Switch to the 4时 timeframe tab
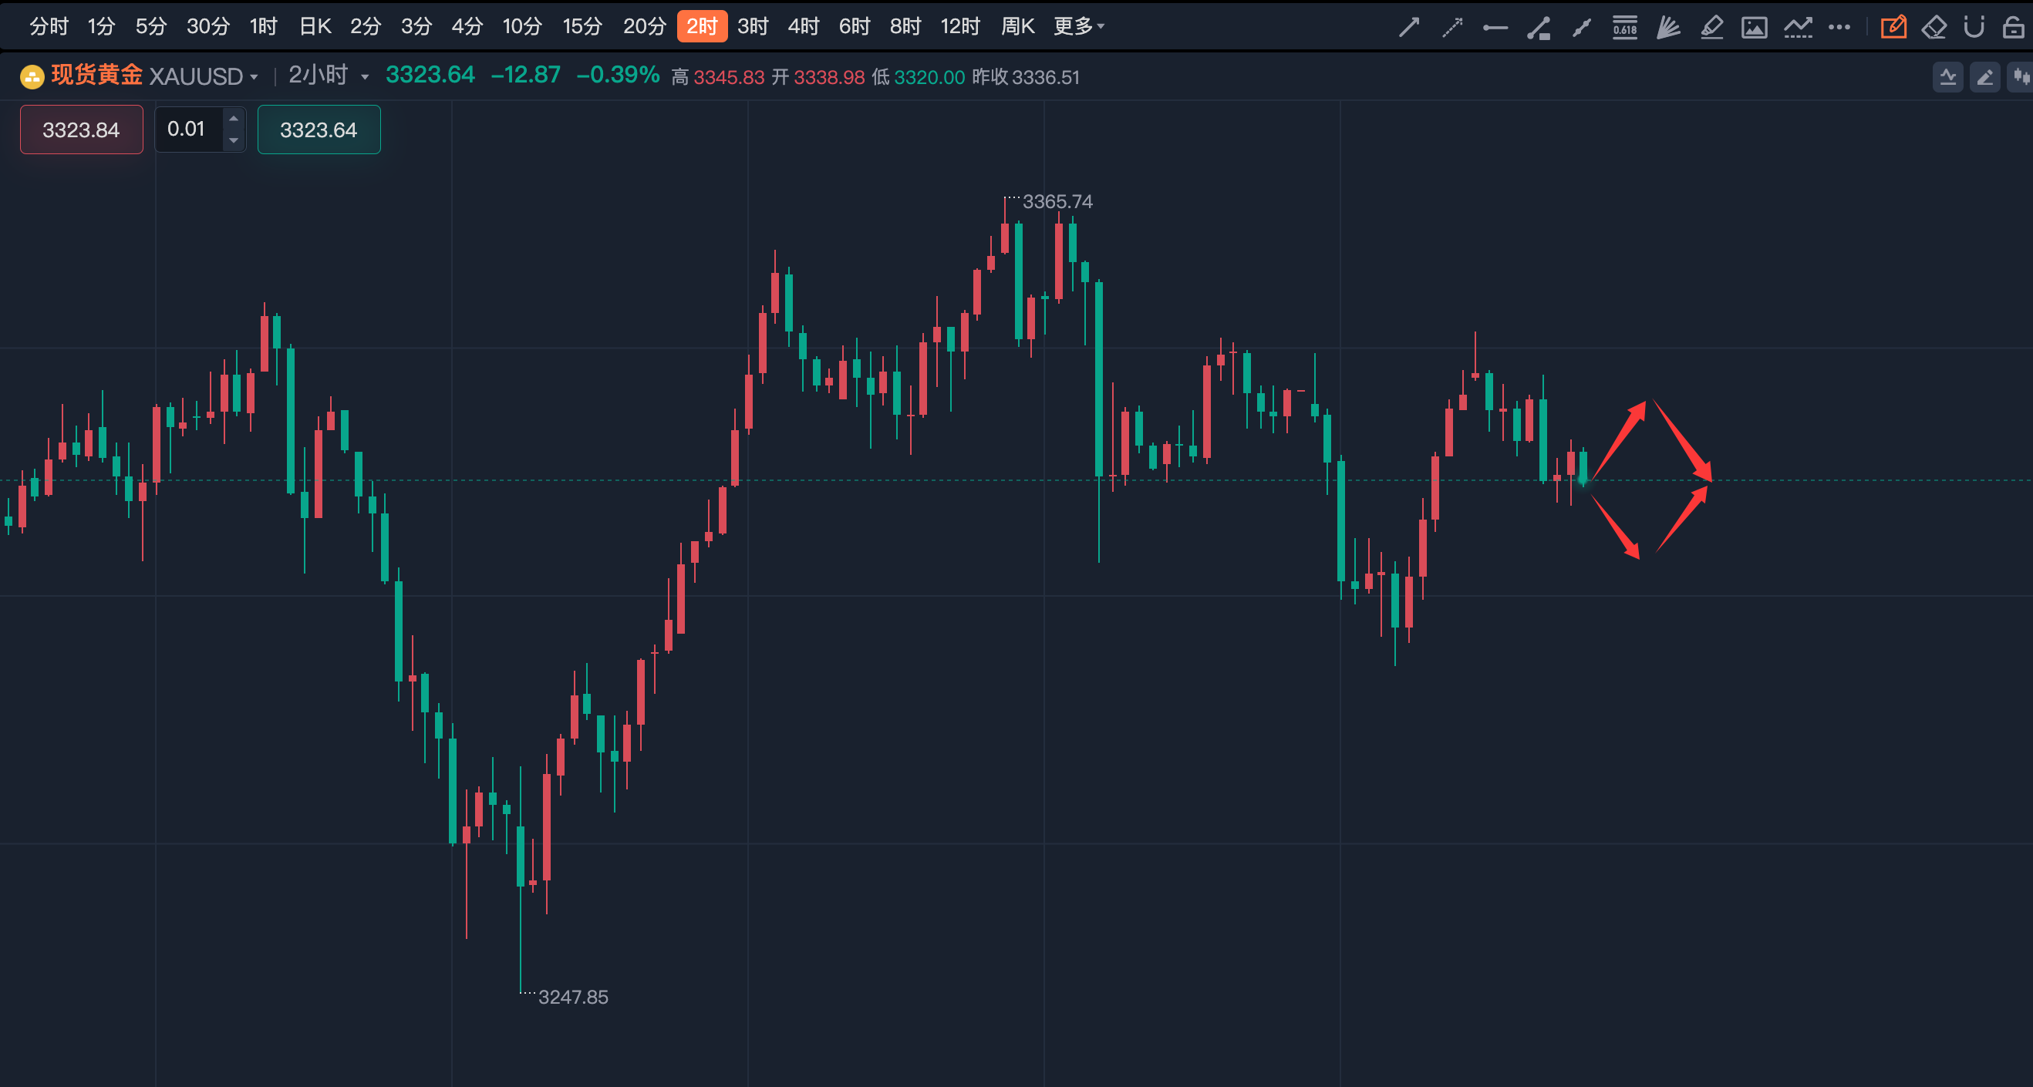The width and height of the screenshot is (2033, 1087). pyautogui.click(x=804, y=27)
